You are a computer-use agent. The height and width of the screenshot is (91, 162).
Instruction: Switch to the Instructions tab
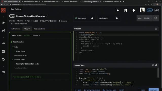[x=16, y=29]
